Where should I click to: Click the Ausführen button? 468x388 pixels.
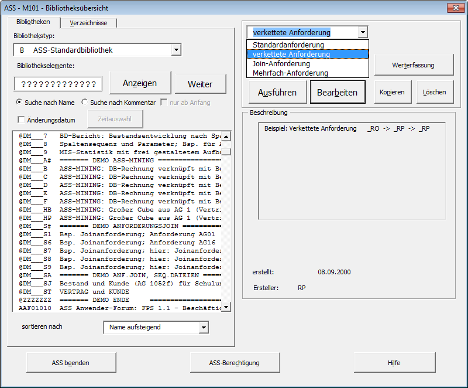pyautogui.click(x=277, y=93)
